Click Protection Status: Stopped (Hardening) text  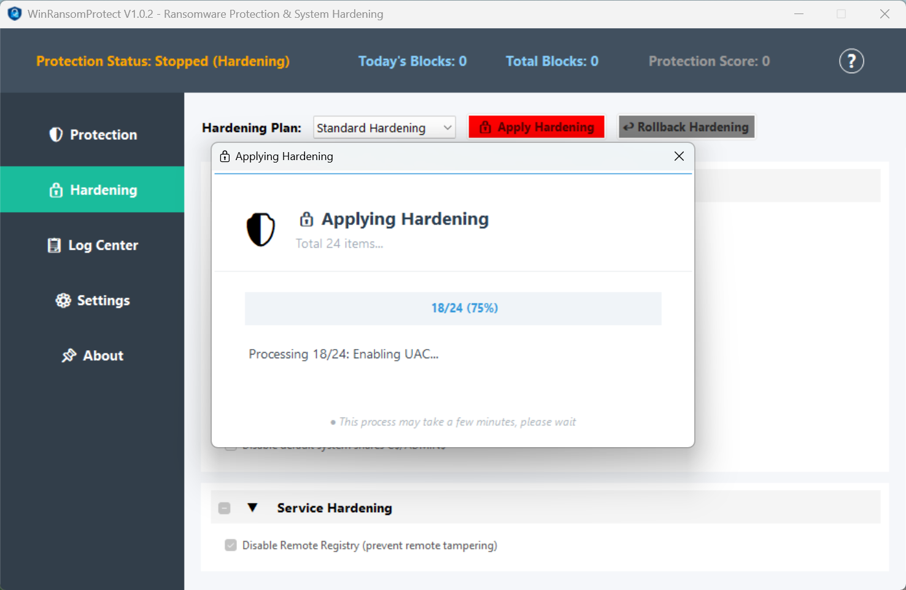(163, 61)
